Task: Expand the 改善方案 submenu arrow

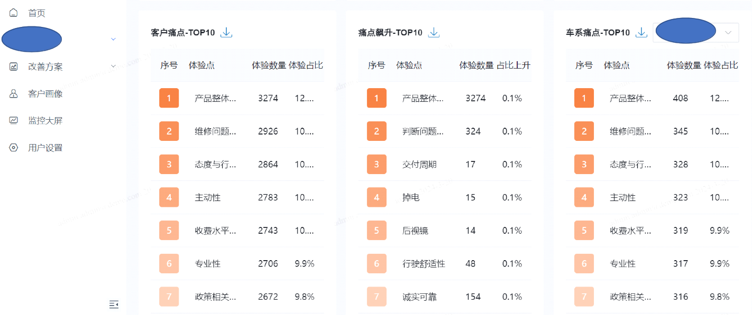Action: (113, 66)
